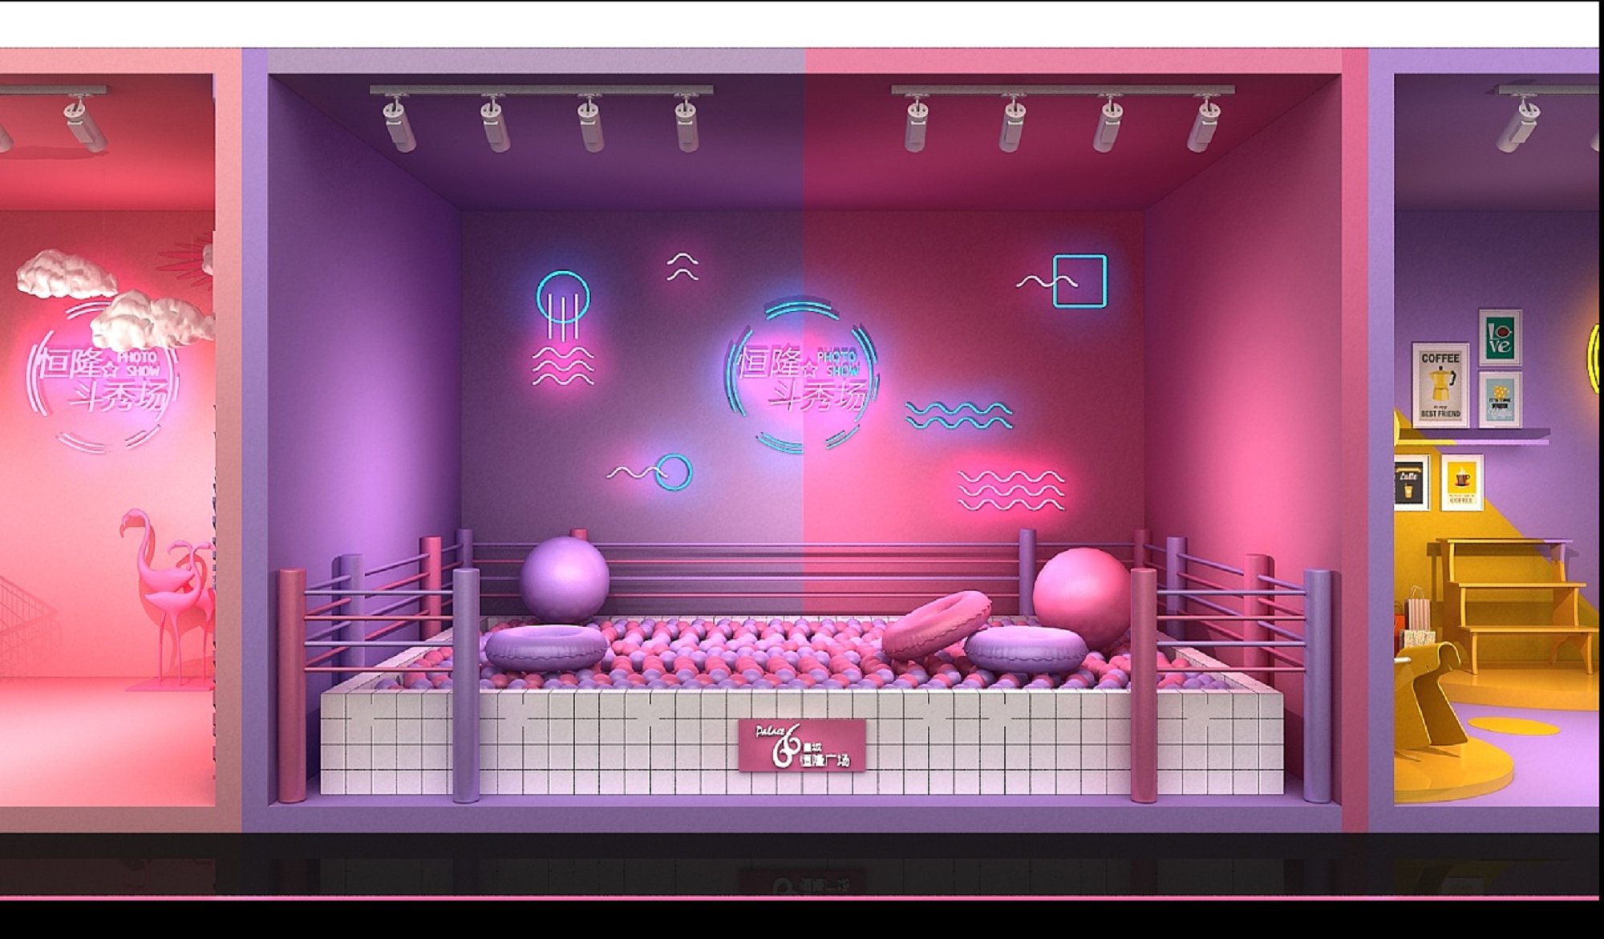This screenshot has width=1604, height=939.
Task: Click the neon sign in left pink room
Action: 104,377
